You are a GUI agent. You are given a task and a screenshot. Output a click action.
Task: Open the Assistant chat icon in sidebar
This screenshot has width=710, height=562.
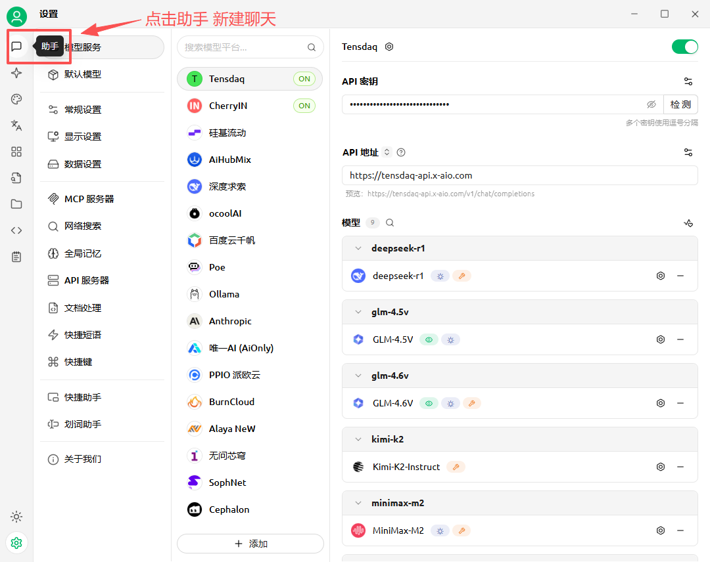click(16, 46)
